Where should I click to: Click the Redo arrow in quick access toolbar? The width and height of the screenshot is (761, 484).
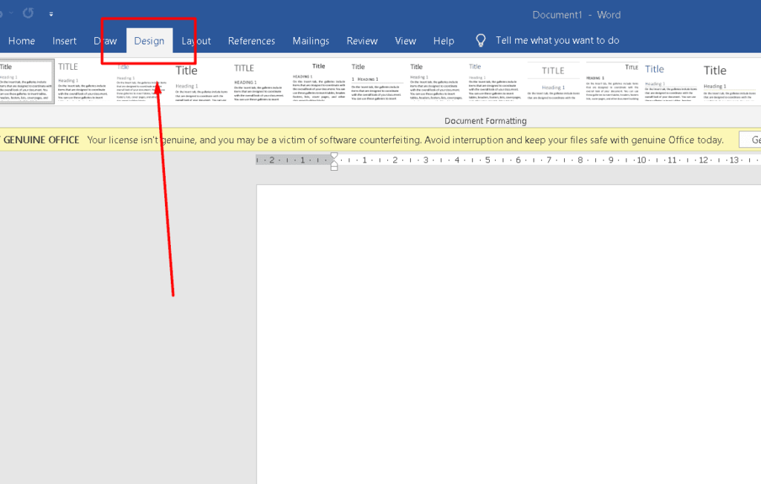pos(28,13)
